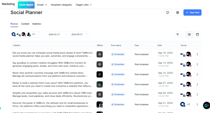Click Instagram account icon on Sep 04 row
This screenshot has height=113, width=210.
click(189, 94)
